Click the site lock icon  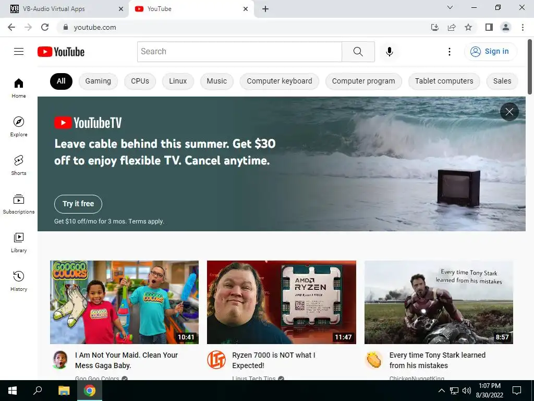66,27
